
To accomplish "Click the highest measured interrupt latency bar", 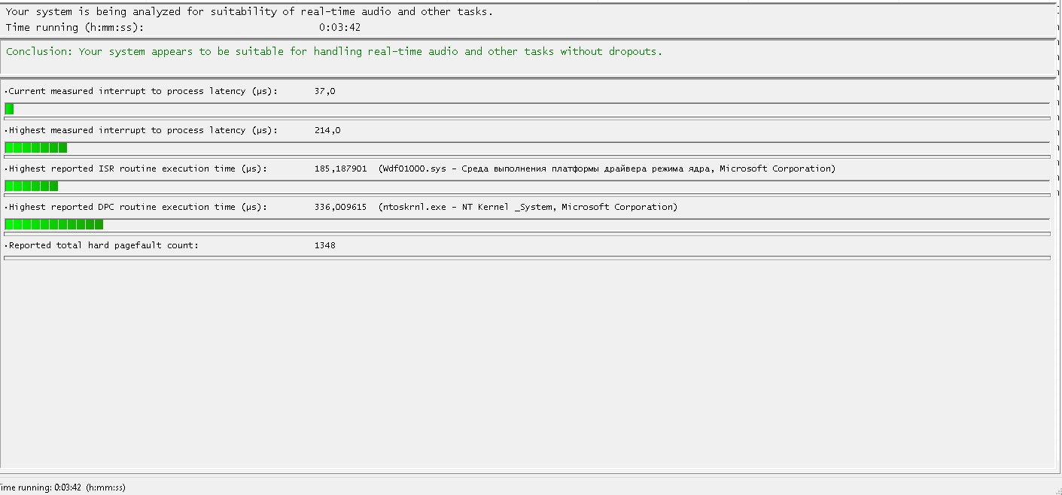I will (527, 147).
